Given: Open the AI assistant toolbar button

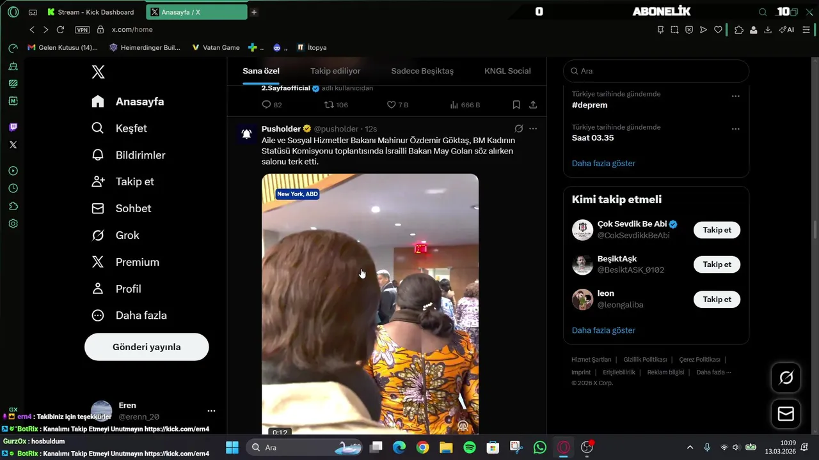Looking at the screenshot, I should (786, 29).
